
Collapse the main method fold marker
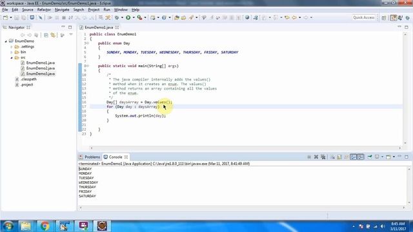[88, 66]
